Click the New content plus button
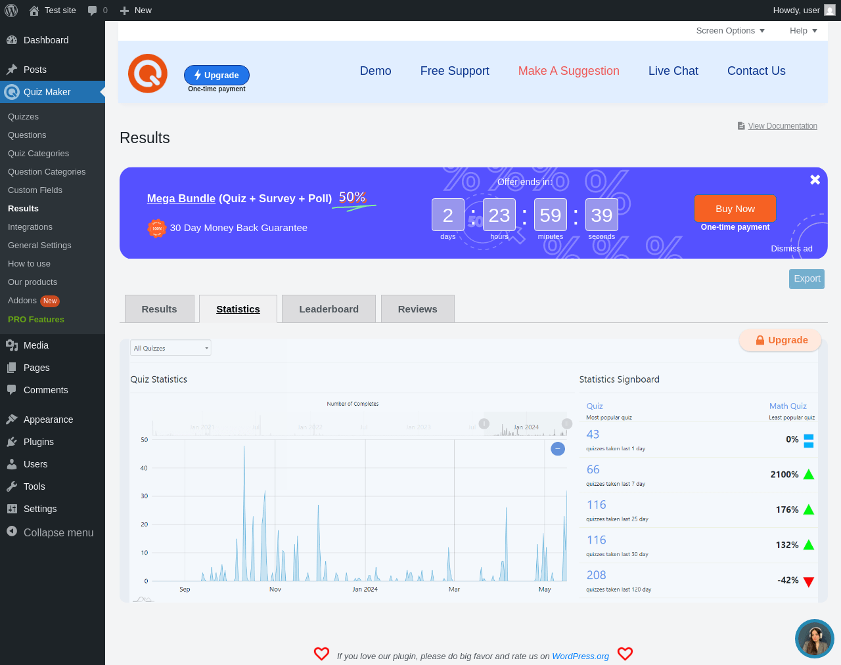 (x=135, y=11)
